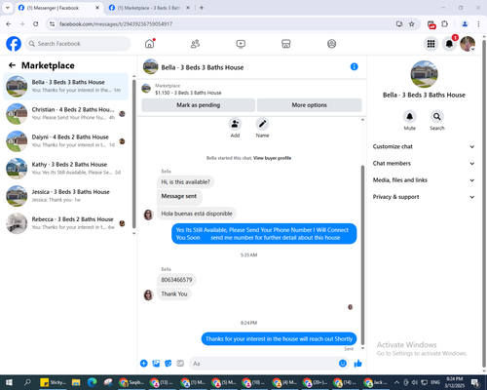The height and width of the screenshot is (390, 487).
Task: Open Jessica - 3 Beds 3 Baths House chat
Action: pos(65,196)
